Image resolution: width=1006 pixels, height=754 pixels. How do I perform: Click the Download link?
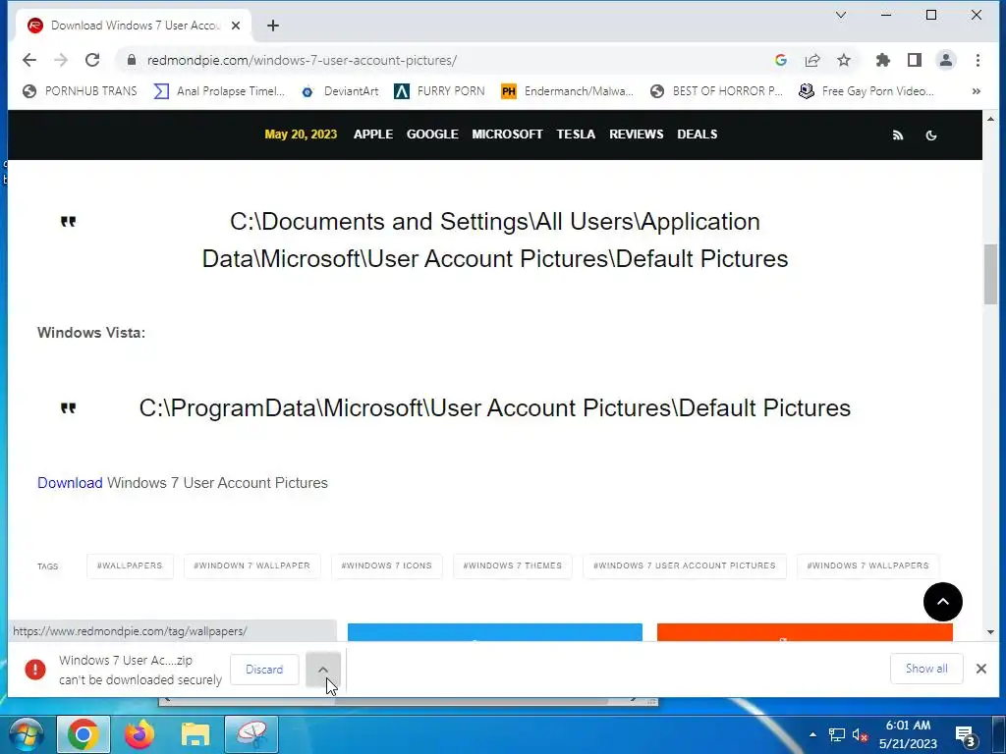(70, 483)
